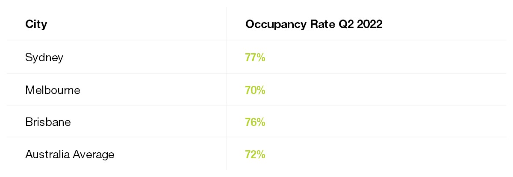The height and width of the screenshot is (177, 513).
Task: Click the City column header
Action: tap(36, 24)
